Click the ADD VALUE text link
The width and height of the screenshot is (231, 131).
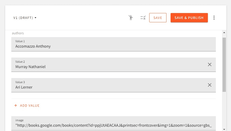(x=30, y=105)
